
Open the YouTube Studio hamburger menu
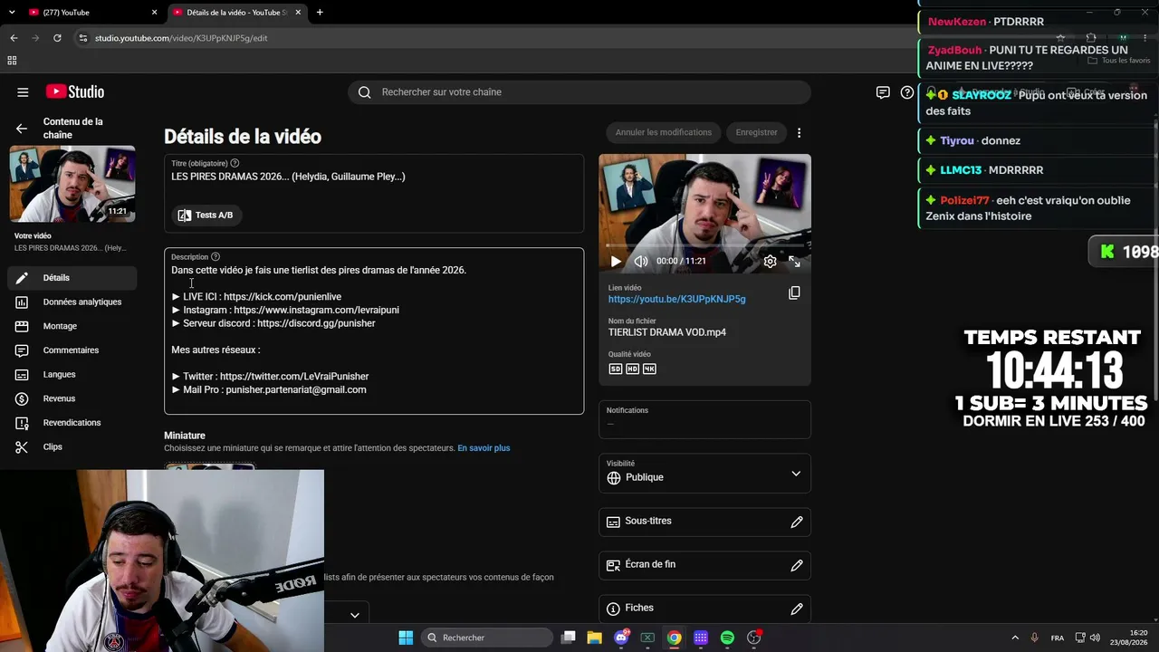click(x=23, y=92)
